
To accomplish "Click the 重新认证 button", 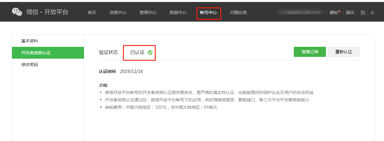I will click(x=344, y=52).
